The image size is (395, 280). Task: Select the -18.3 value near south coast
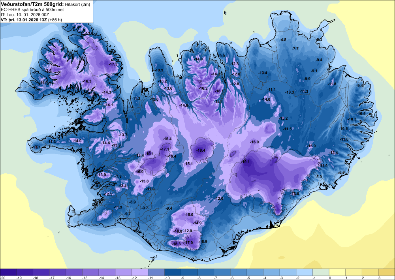tap(176, 244)
